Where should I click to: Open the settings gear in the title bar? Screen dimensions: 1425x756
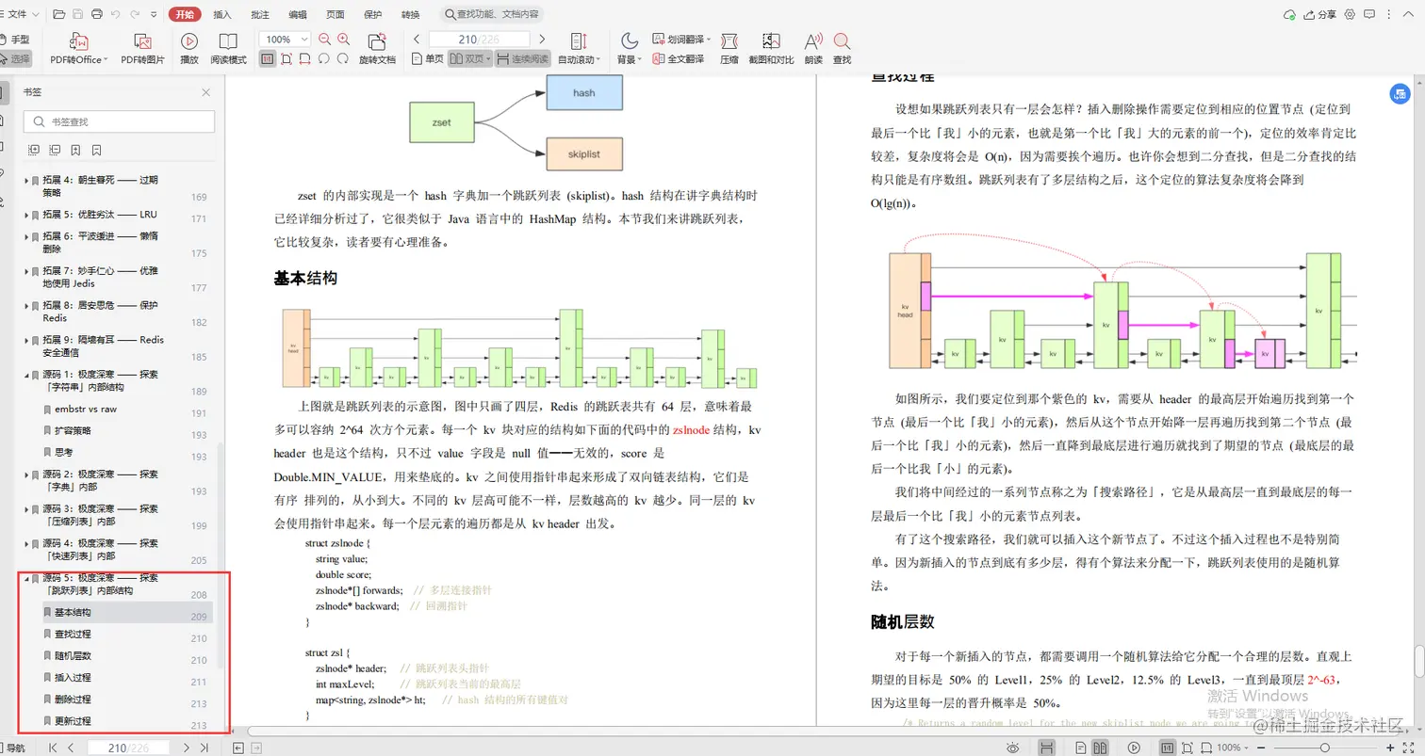coord(1350,15)
